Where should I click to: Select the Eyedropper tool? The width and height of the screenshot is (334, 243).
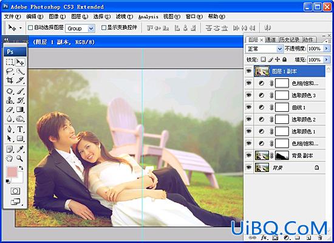[20, 149]
